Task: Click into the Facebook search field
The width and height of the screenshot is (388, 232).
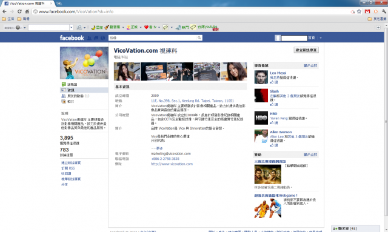Action: [x=153, y=38]
